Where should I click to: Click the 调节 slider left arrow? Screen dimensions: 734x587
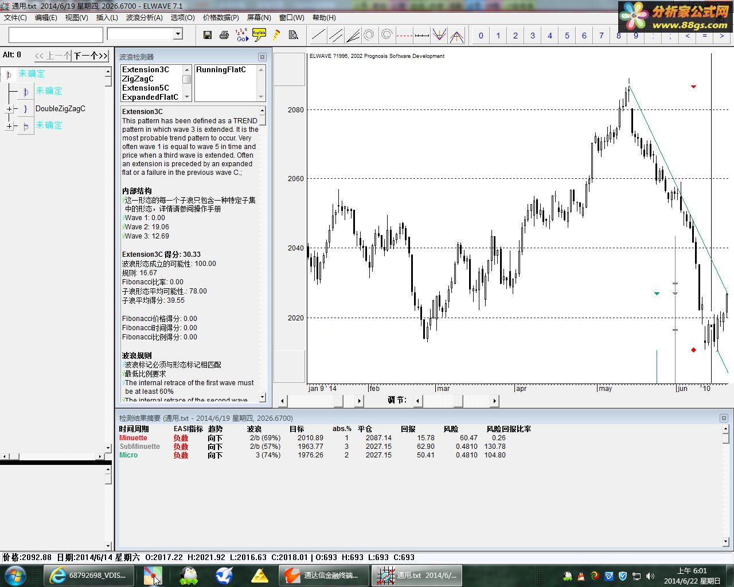(418, 401)
